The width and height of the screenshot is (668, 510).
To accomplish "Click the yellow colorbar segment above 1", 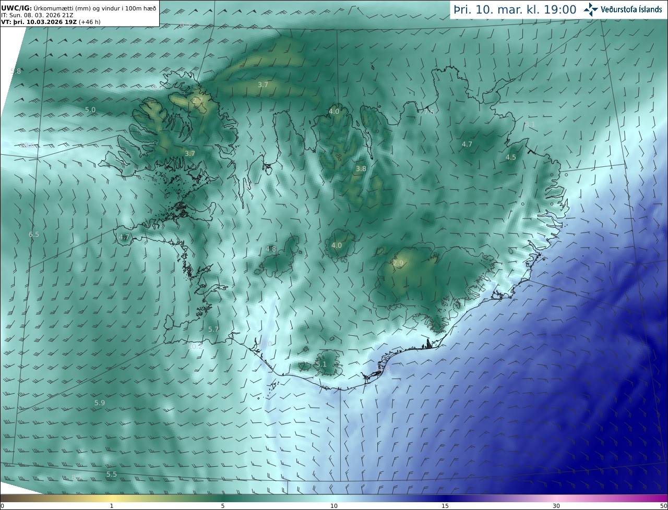I will [x=112, y=498].
